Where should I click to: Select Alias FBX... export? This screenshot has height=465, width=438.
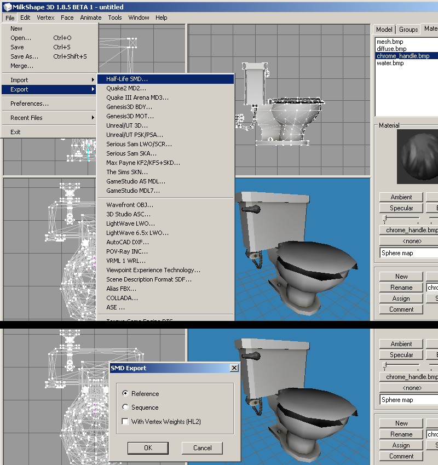[x=166, y=289]
